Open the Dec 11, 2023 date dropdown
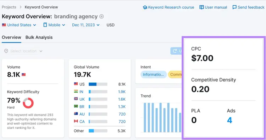 point(86,25)
